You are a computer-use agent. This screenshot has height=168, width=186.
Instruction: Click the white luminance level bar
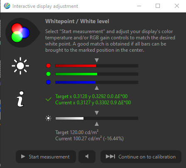tap(97, 118)
